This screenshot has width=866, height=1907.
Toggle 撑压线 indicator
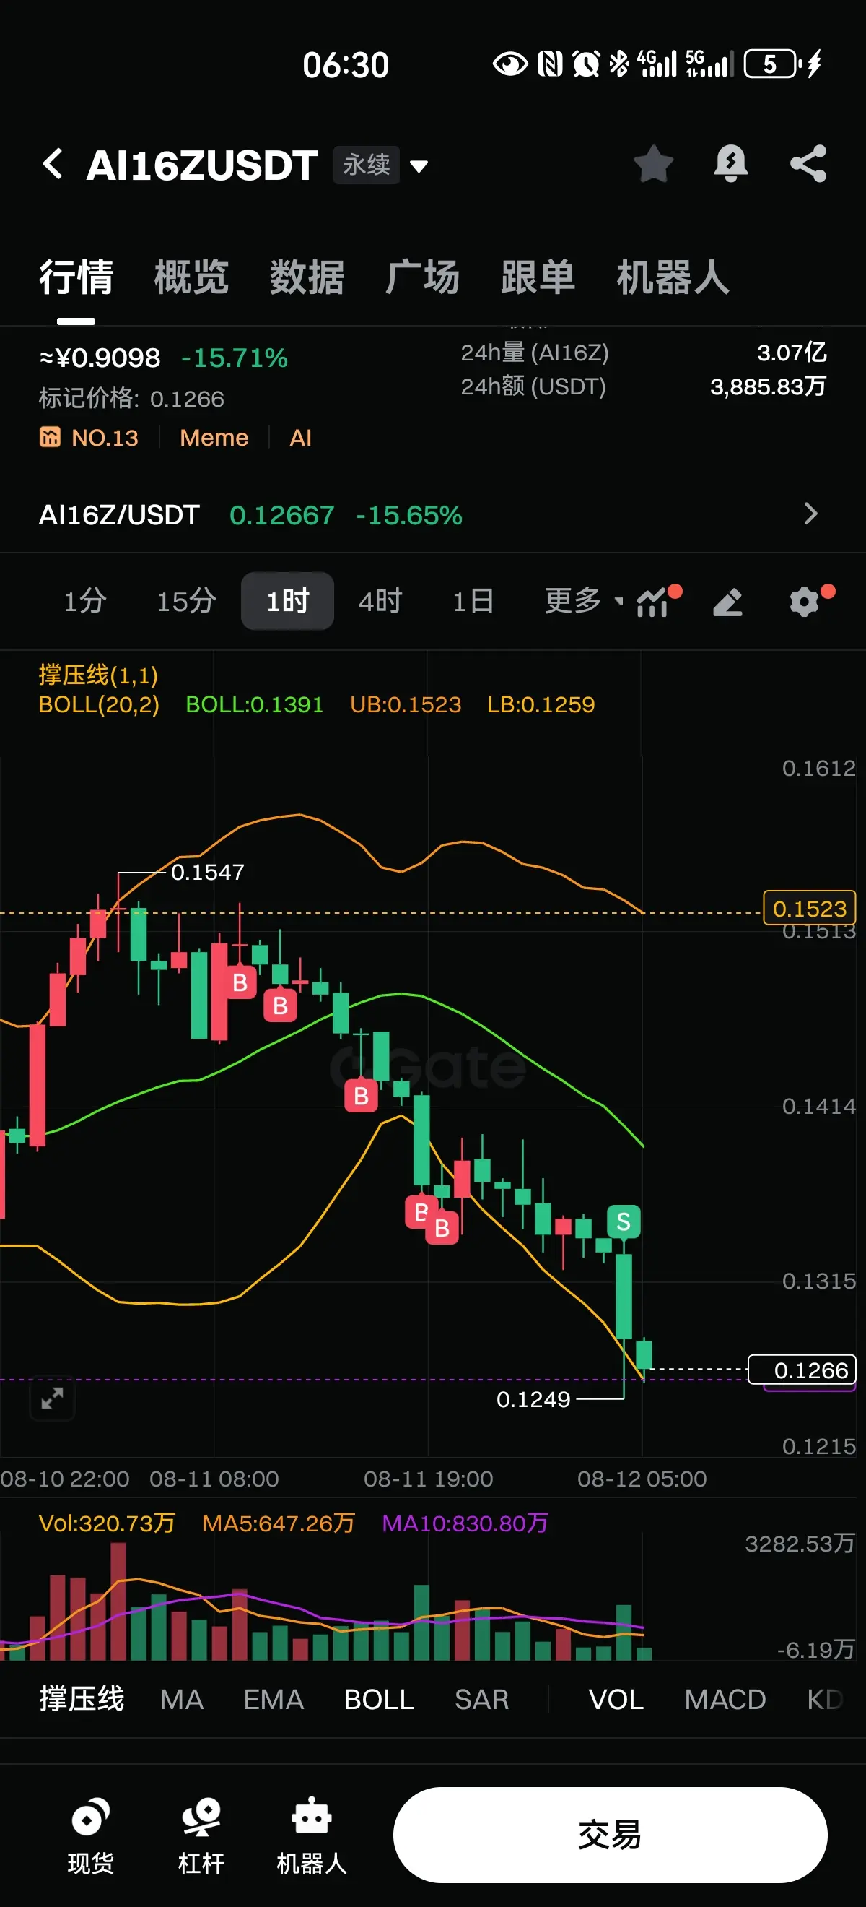click(x=82, y=1699)
